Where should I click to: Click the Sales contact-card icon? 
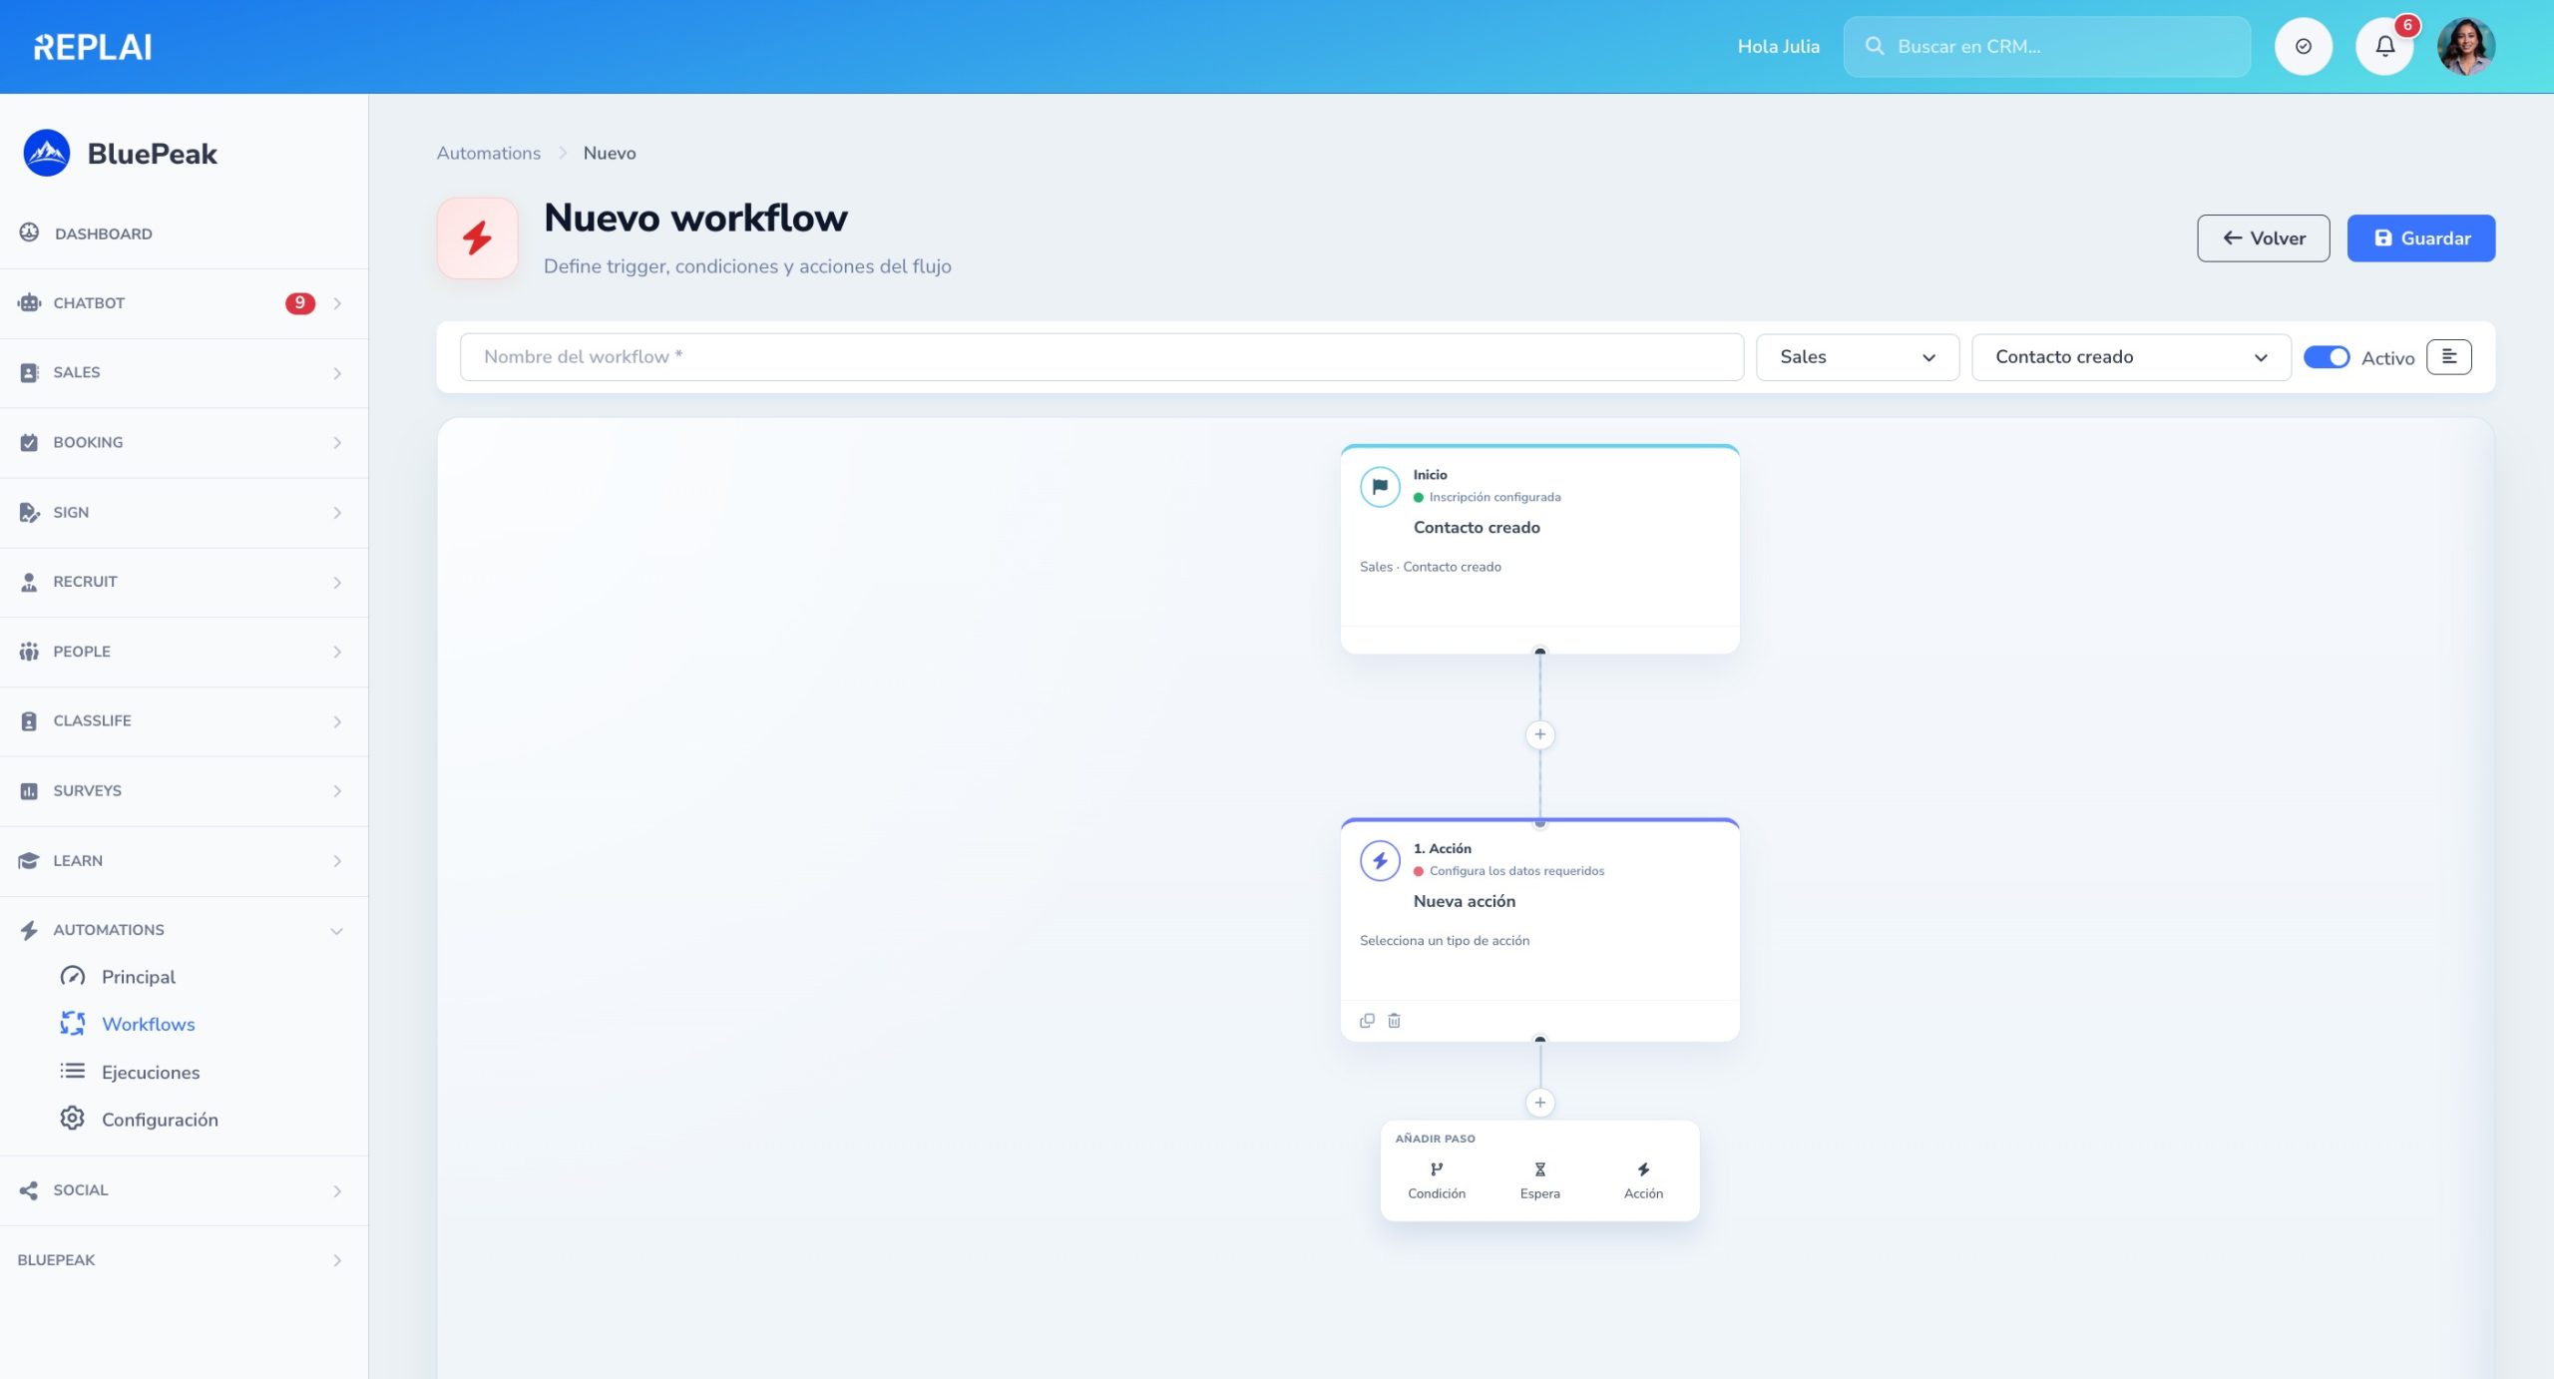coord(29,372)
